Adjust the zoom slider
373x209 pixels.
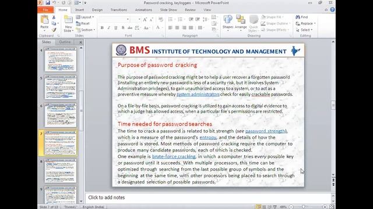pyautogui.click(x=303, y=207)
